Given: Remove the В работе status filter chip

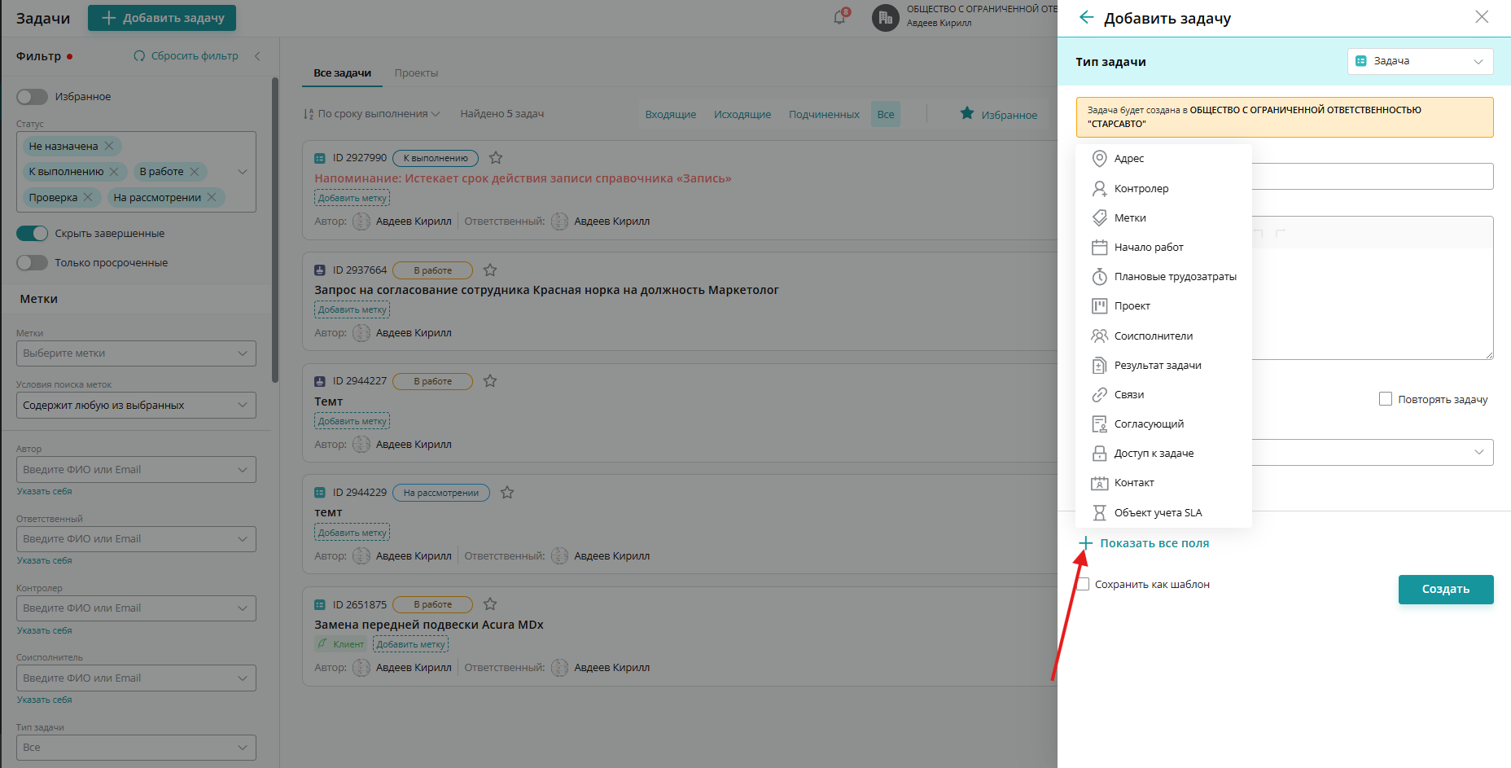Looking at the screenshot, I should (x=195, y=172).
